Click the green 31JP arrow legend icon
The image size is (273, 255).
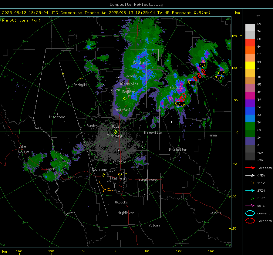(250, 198)
